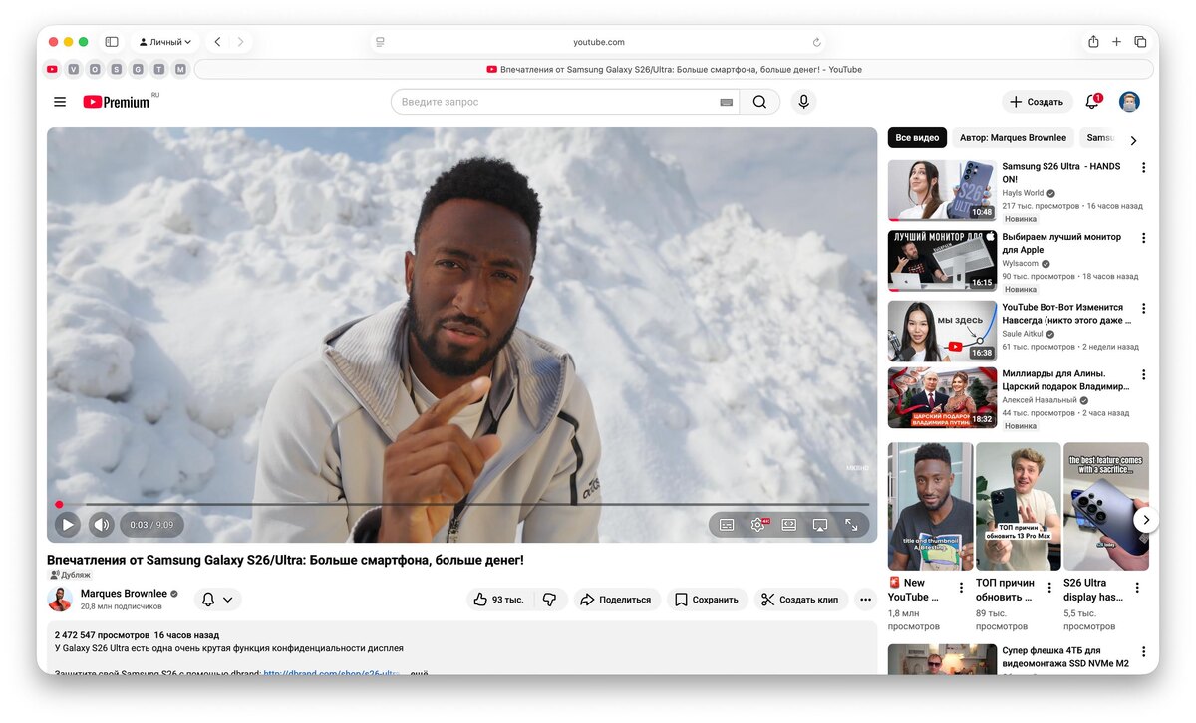This screenshot has width=1196, height=723.
Task: Open options for YouTube Вот-Вот Изменится video
Action: coord(1143,308)
